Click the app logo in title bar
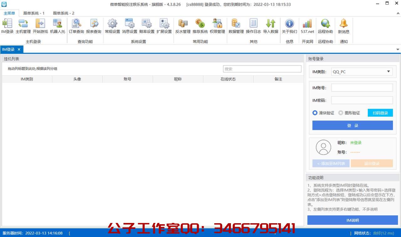Viewport: 401px width, 237px height. (x=4, y=4)
